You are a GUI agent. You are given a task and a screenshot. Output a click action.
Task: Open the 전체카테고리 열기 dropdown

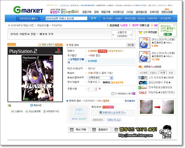click(x=28, y=19)
